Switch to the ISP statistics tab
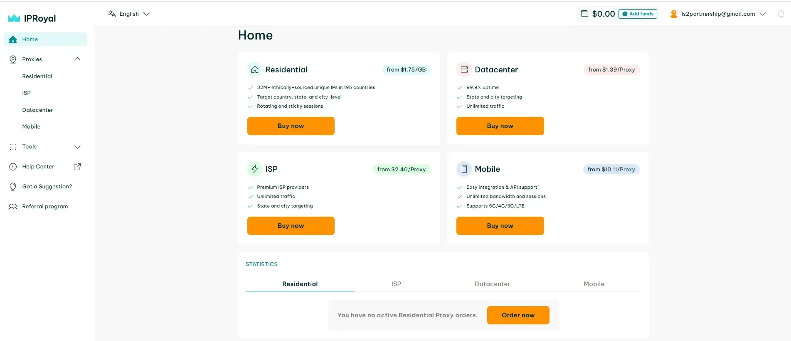The height and width of the screenshot is (341, 791). coord(396,284)
